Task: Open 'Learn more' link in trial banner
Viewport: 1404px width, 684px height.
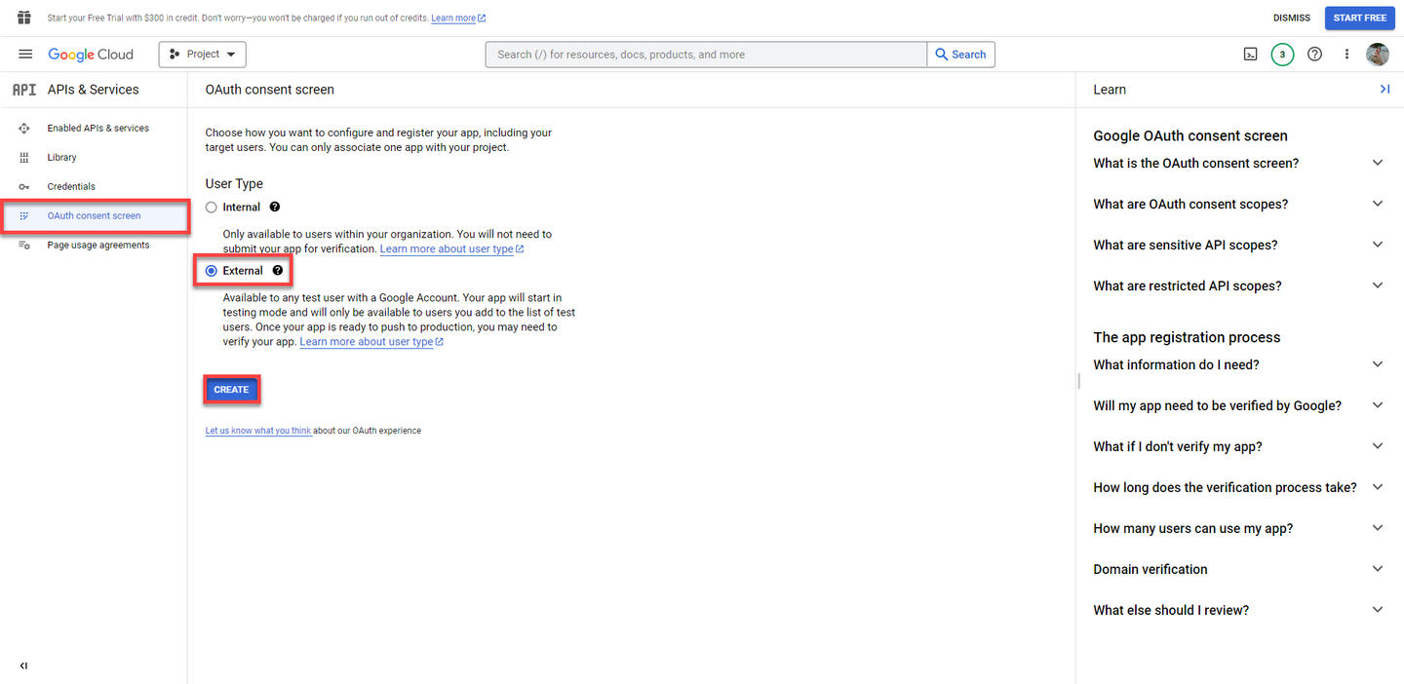Action: pos(458,19)
